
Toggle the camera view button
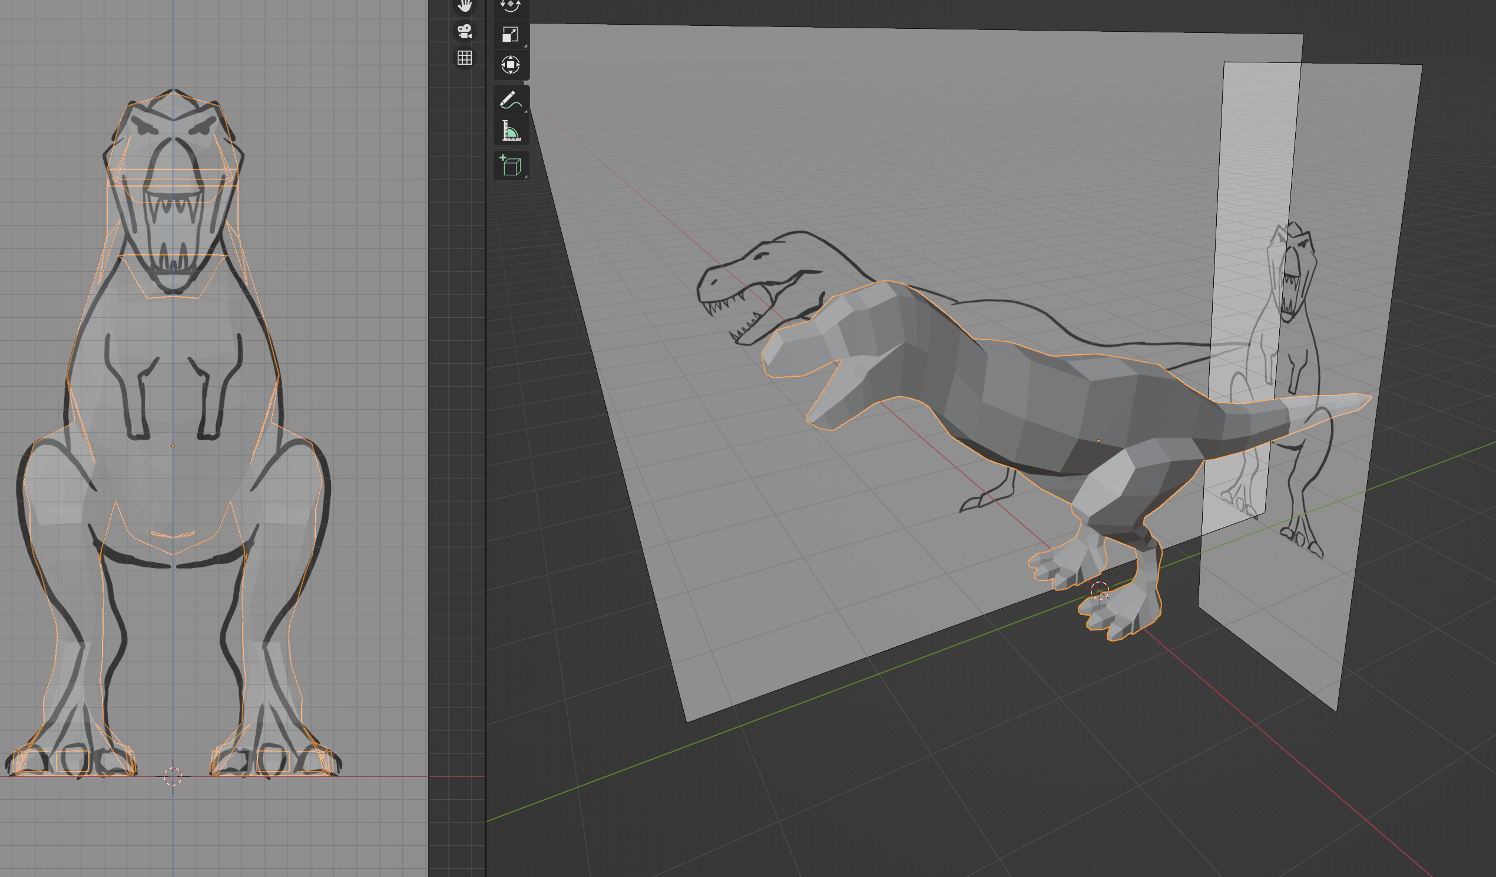point(464,31)
